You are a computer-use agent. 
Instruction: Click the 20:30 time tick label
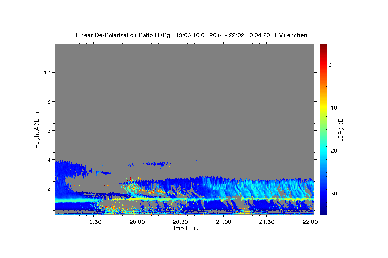180,222
